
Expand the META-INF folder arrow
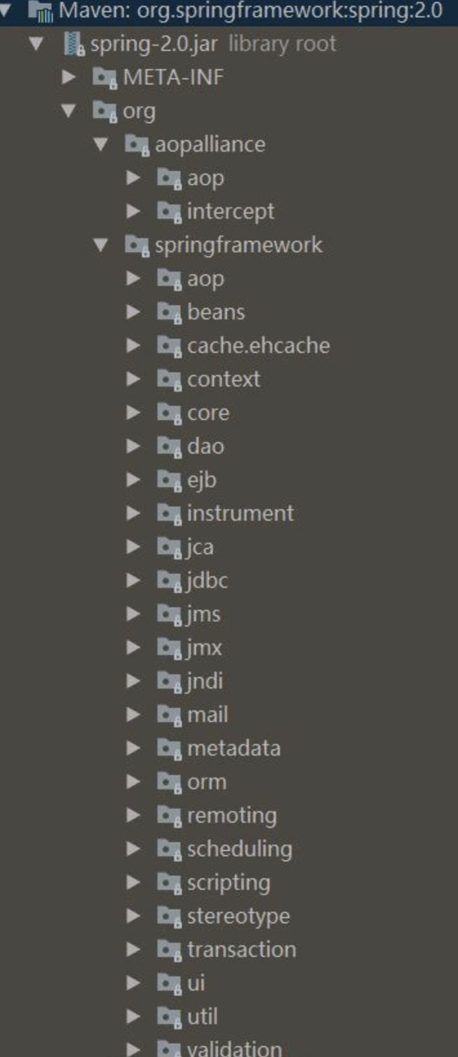[68, 77]
